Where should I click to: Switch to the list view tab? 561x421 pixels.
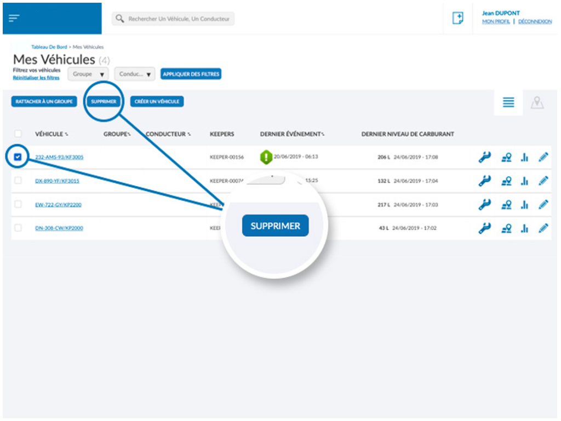pyautogui.click(x=508, y=102)
